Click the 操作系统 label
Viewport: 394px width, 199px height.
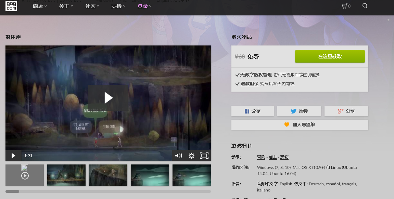point(240,168)
